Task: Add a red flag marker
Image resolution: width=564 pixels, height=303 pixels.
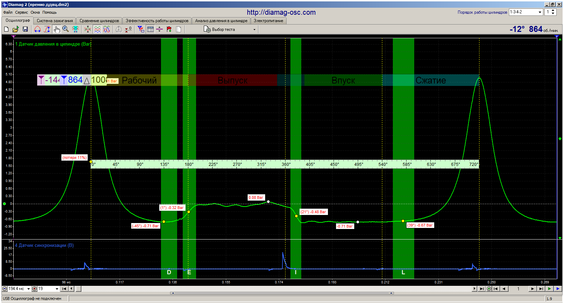Action: [x=169, y=29]
